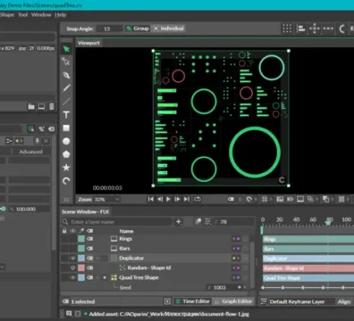Select the Line tool
Screen dimensions: 354x321
(66, 102)
